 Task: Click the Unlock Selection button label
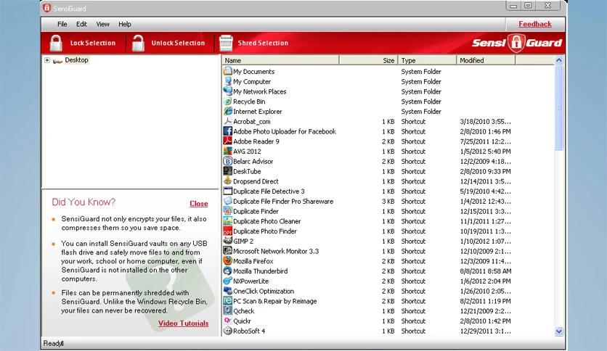178,43
